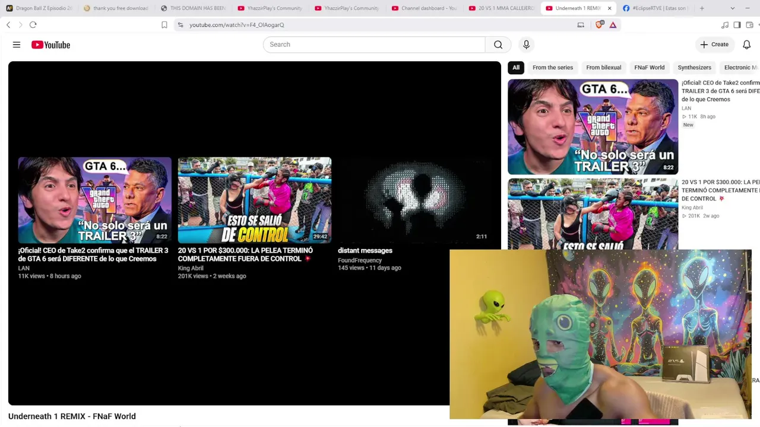760x427 pixels.
Task: Open the Brave Shields lion icon
Action: (x=600, y=25)
